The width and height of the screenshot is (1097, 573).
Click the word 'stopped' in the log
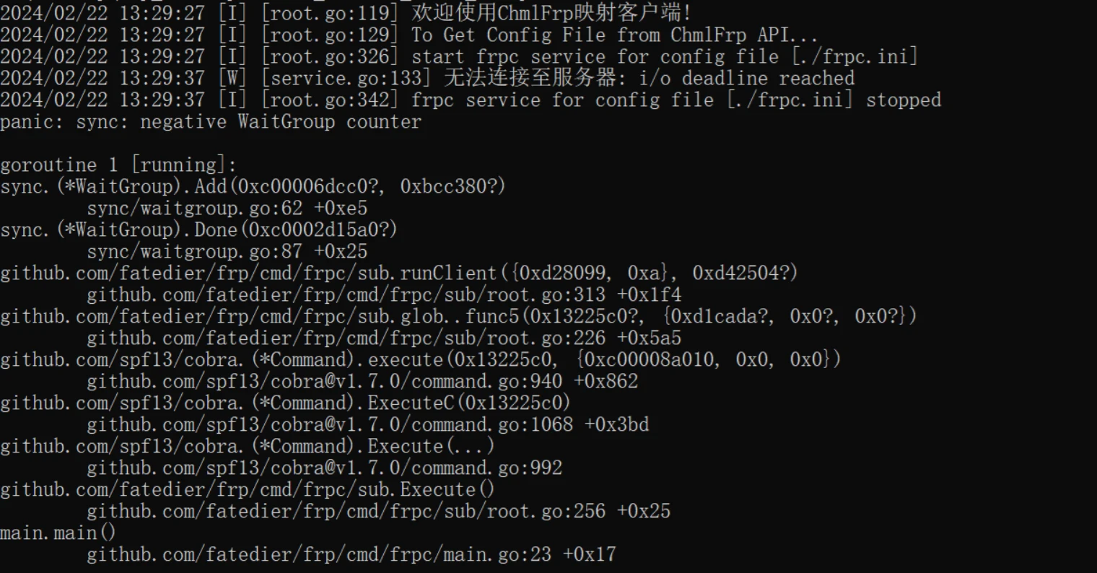(x=904, y=100)
